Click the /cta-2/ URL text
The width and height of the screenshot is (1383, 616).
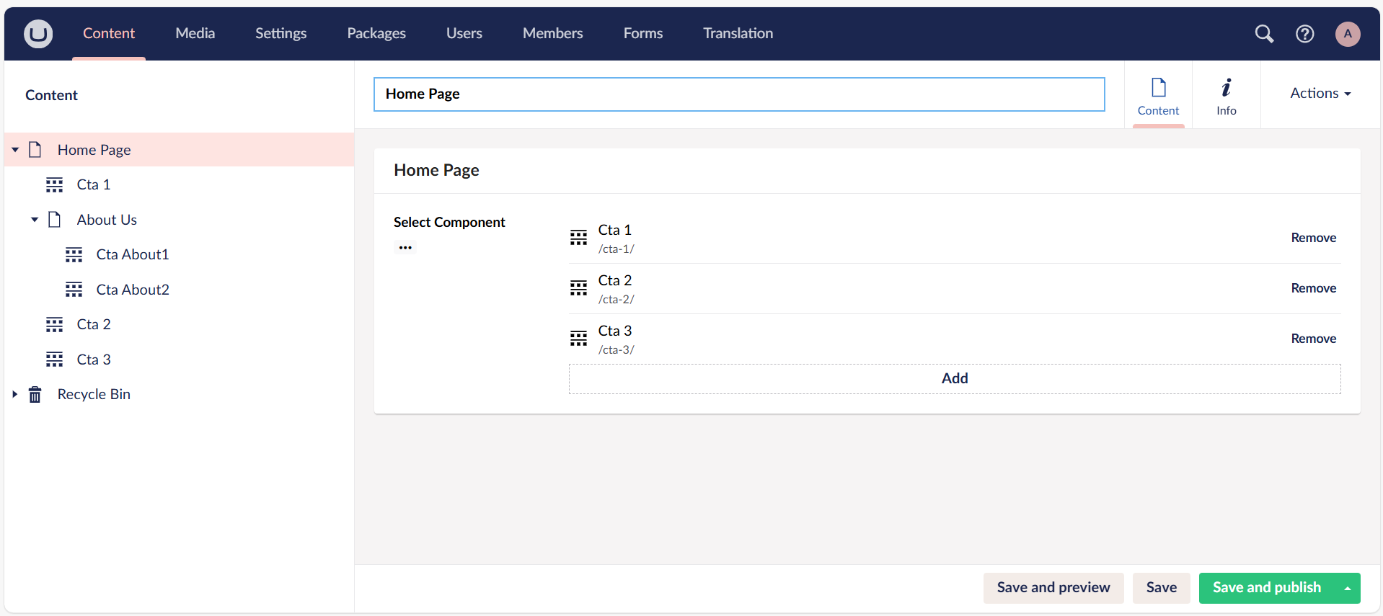[616, 300]
